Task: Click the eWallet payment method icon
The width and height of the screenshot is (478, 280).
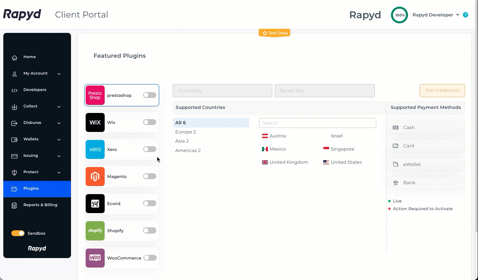Action: tap(396, 164)
